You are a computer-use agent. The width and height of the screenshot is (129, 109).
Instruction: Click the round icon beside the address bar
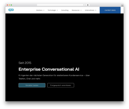click(88, 5)
